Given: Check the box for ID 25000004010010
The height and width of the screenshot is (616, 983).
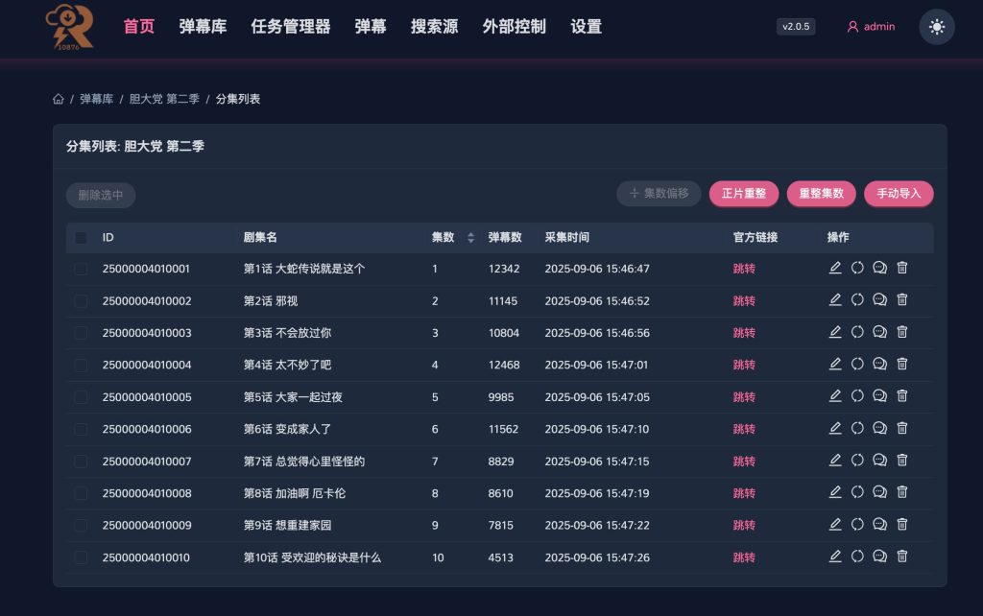Looking at the screenshot, I should pyautogui.click(x=81, y=557).
